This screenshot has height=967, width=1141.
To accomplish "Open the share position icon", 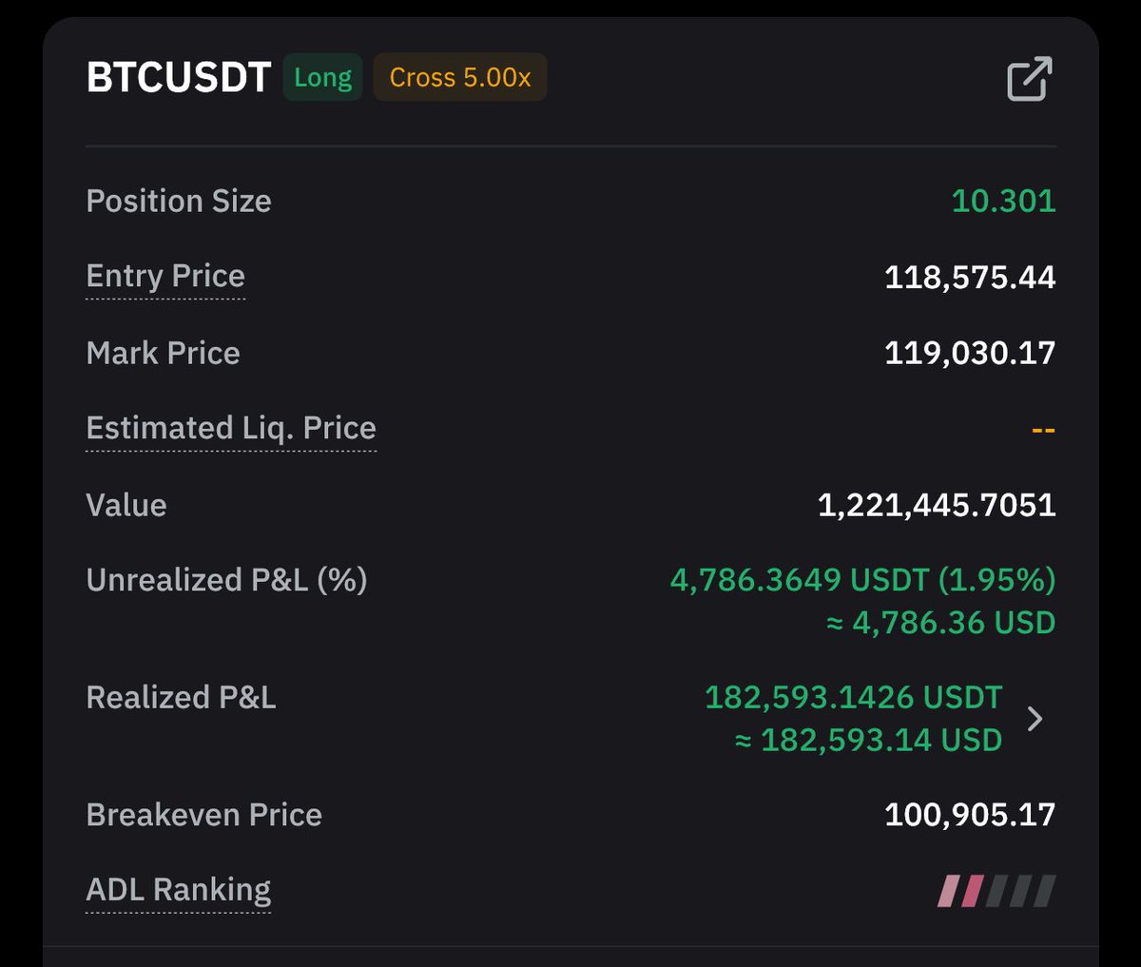I will point(1030,78).
